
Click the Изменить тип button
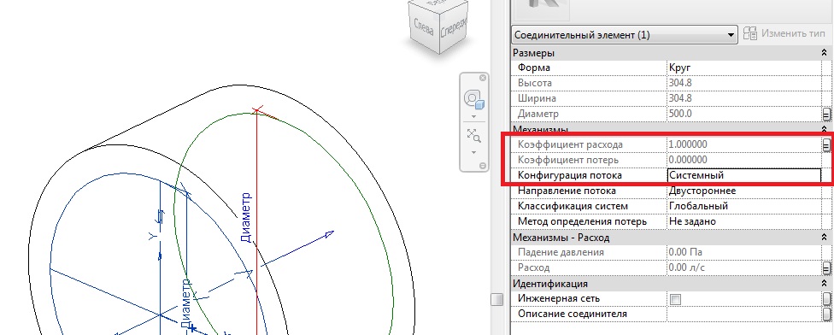[784, 33]
